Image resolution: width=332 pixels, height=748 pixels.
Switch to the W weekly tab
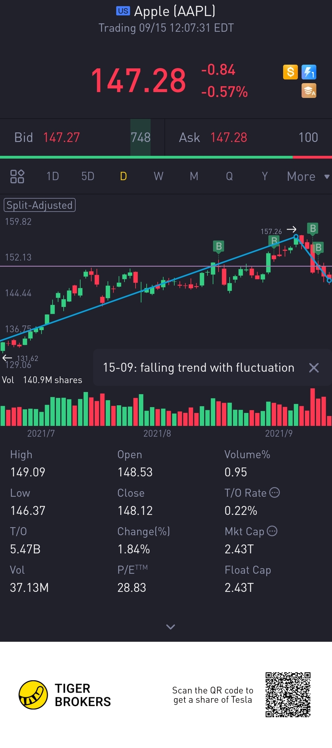pos(159,176)
